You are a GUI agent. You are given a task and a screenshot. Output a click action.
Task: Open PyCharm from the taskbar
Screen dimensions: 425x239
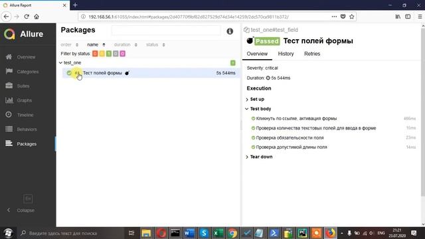coord(302,233)
